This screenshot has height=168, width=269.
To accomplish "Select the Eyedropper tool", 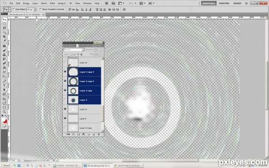I will [4, 41].
